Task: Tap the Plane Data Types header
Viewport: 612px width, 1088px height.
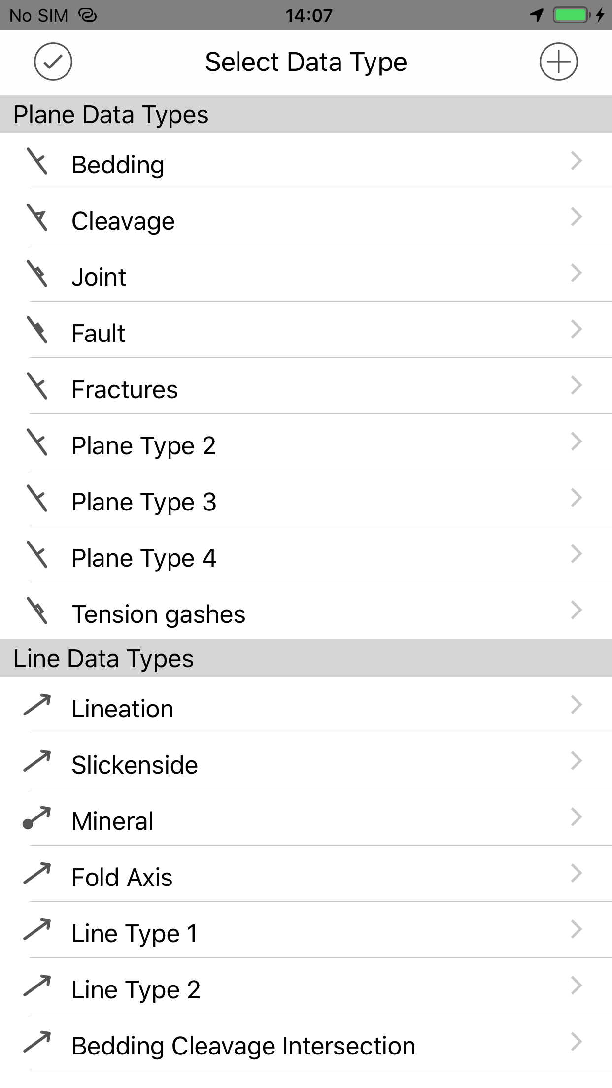Action: (111, 115)
